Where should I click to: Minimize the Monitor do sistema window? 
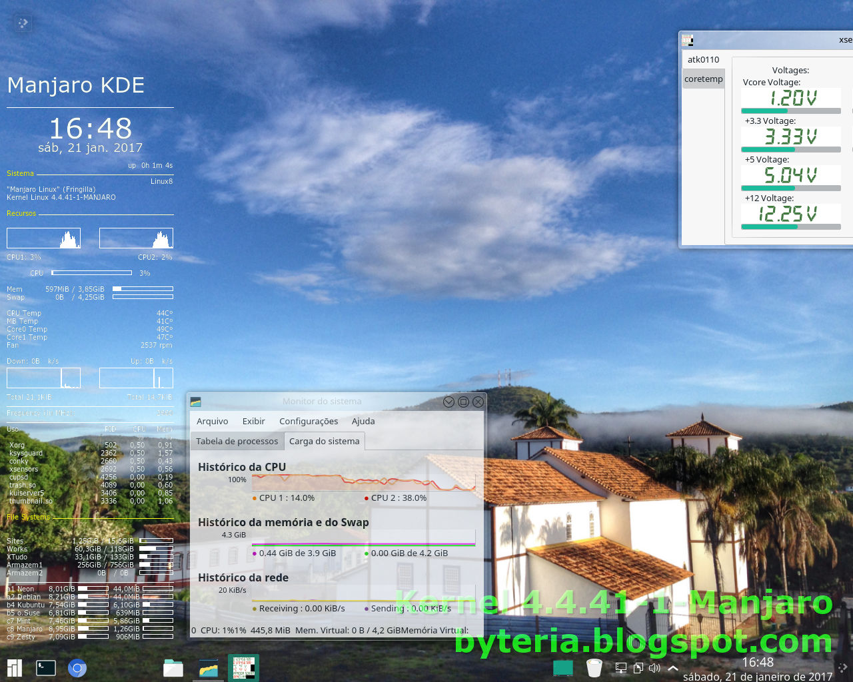(x=448, y=402)
